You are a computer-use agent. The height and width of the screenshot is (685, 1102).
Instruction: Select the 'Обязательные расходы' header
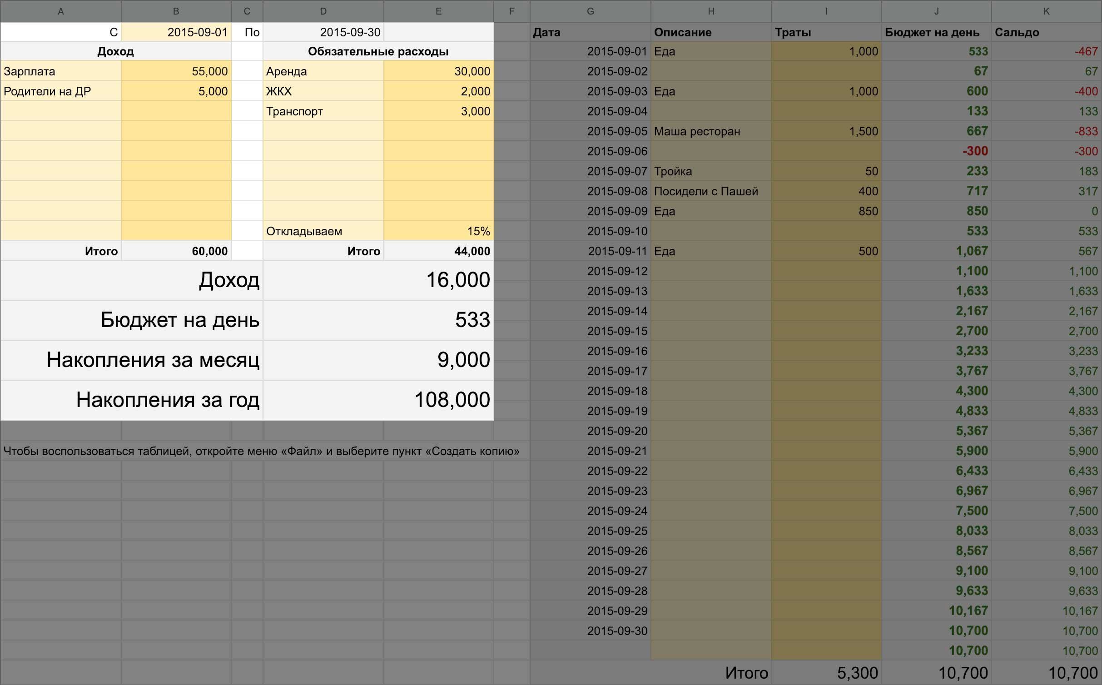click(x=378, y=51)
